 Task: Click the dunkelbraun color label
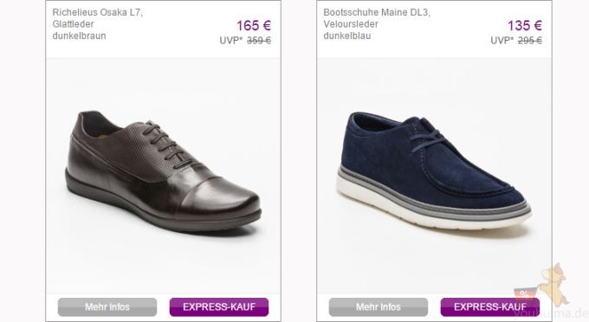coord(79,36)
